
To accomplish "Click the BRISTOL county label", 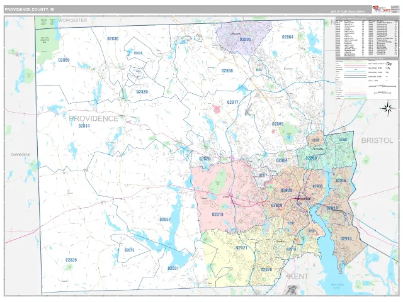I will (x=377, y=140).
